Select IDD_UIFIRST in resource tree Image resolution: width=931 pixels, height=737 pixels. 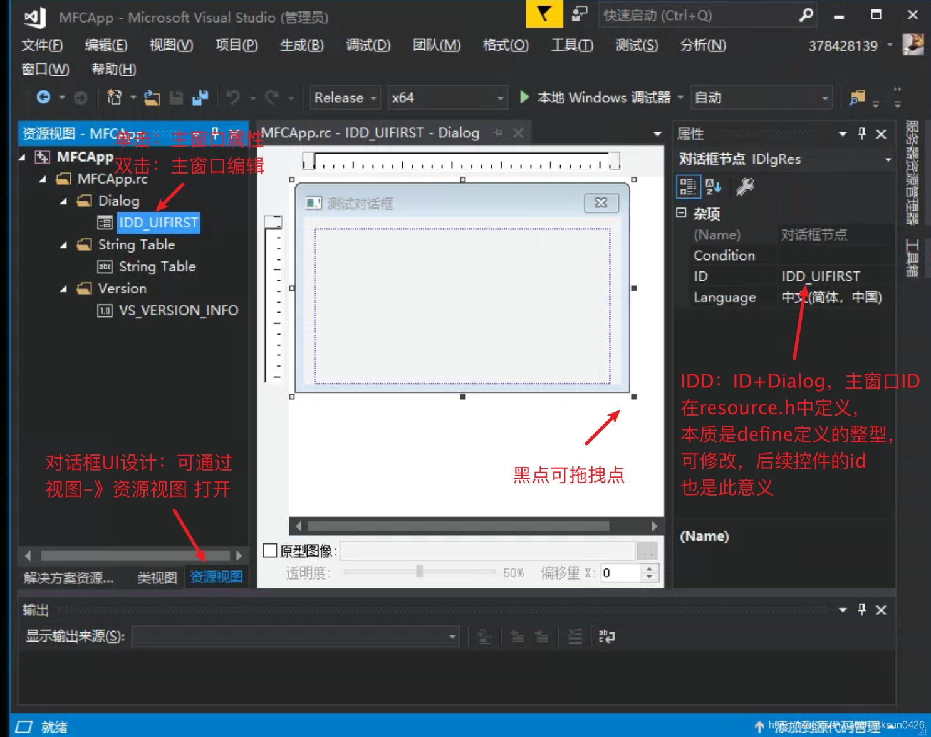click(159, 222)
